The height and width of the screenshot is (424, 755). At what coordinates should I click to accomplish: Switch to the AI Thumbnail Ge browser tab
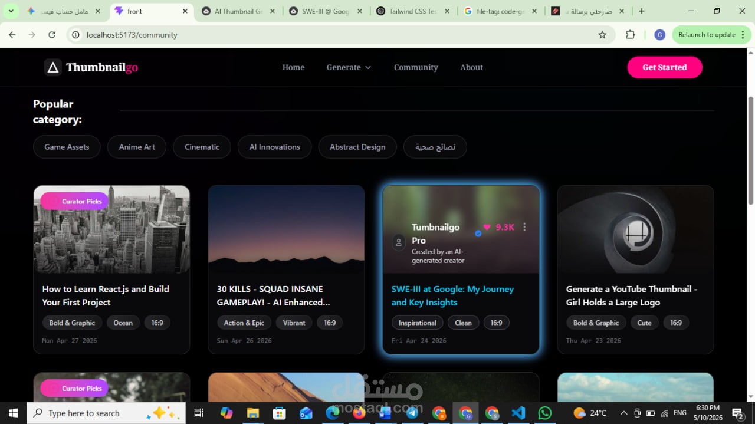pos(238,11)
